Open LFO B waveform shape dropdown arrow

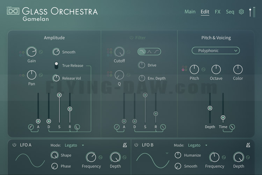pyautogui.click(x=167, y=153)
